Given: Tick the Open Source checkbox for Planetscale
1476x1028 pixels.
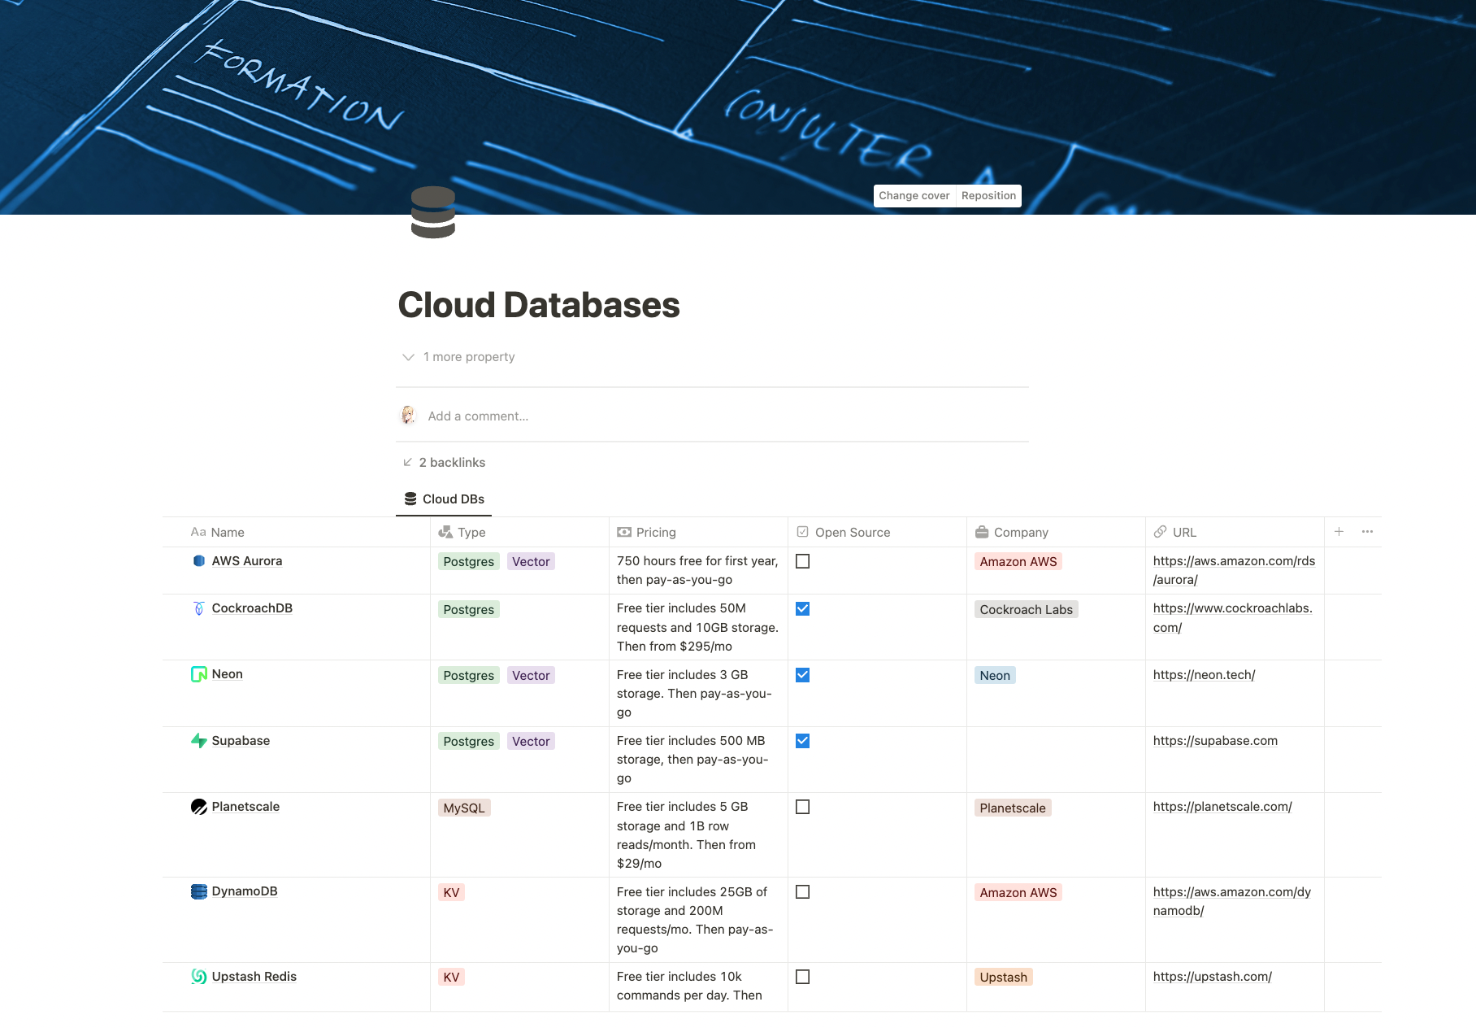Looking at the screenshot, I should tap(802, 807).
